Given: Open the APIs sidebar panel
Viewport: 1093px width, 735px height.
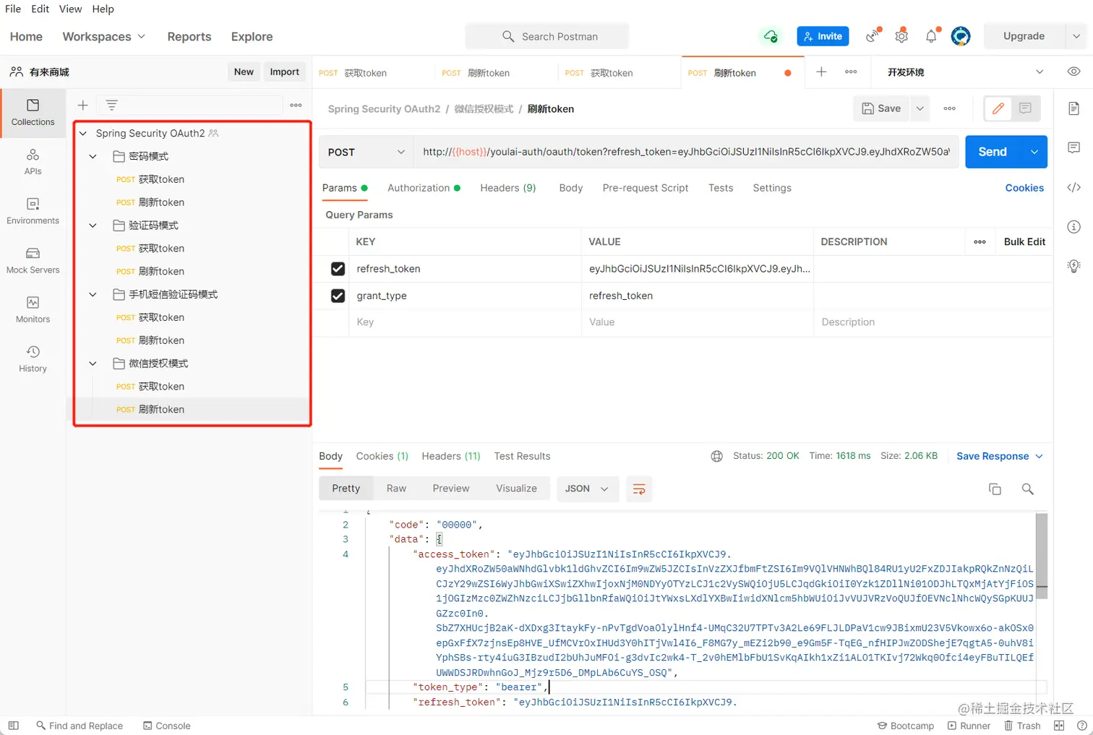Looking at the screenshot, I should 33,162.
